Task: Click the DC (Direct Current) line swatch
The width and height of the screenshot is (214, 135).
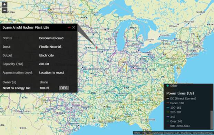Action: (x=168, y=98)
